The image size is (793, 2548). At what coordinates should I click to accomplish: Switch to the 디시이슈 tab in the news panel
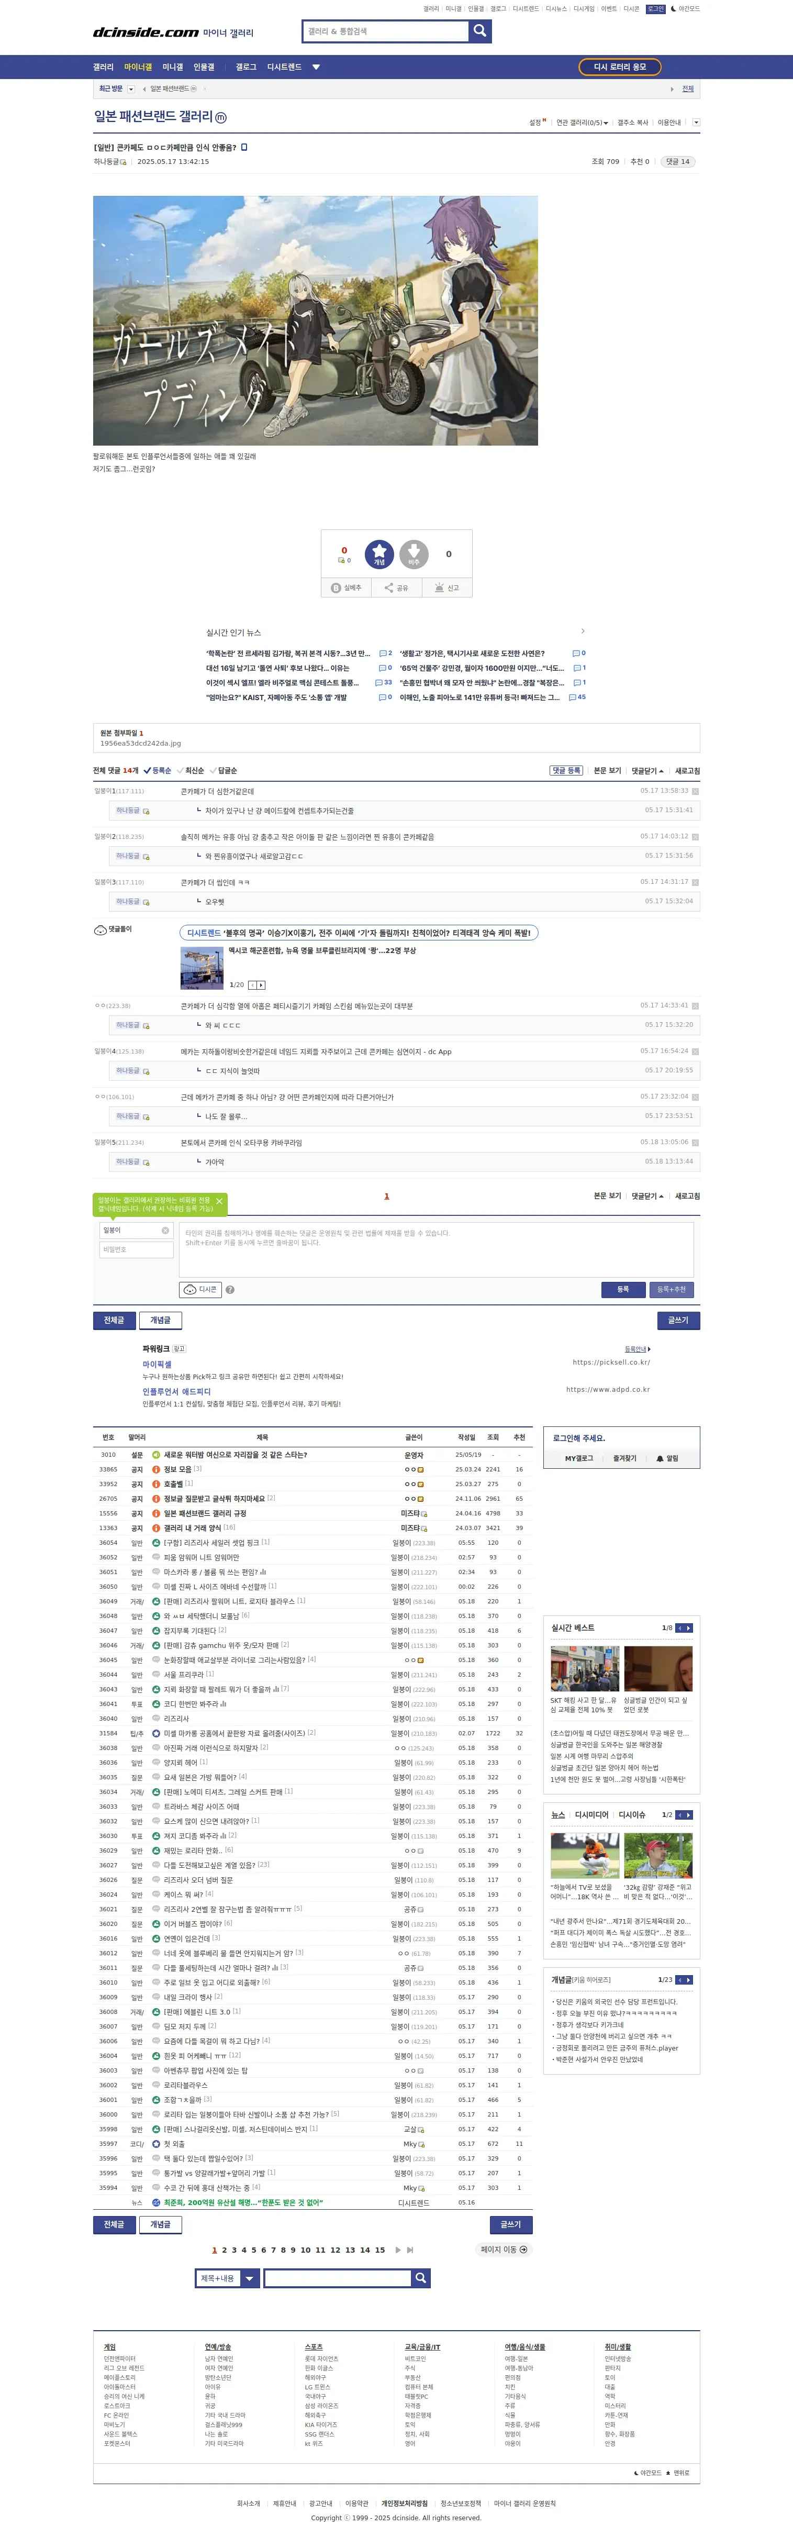point(632,1815)
